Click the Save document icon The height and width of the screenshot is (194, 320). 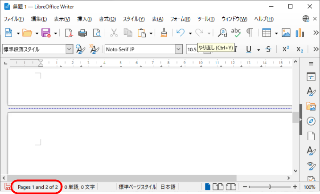tap(46, 33)
